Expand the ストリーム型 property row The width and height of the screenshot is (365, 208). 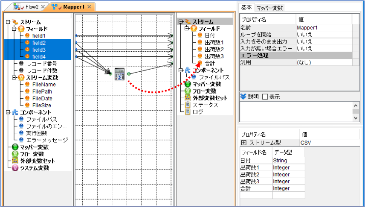point(244,143)
